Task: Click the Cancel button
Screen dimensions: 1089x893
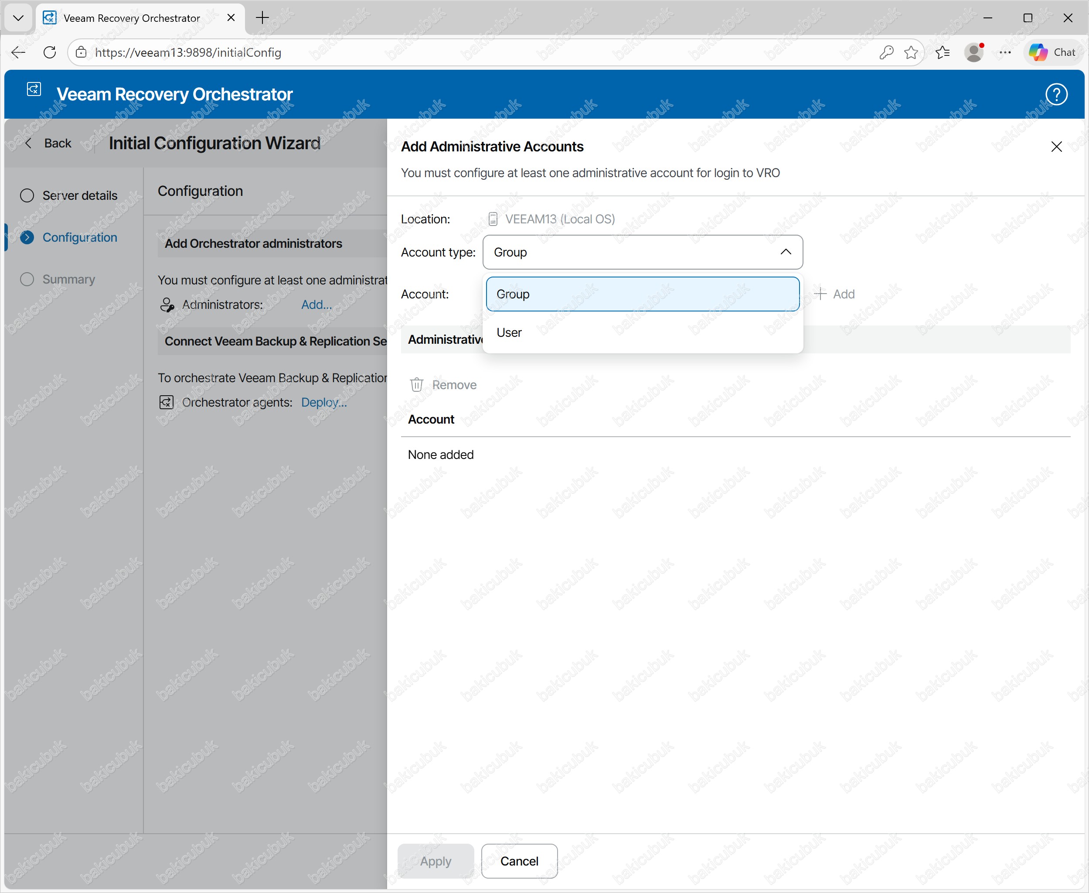Action: (519, 861)
